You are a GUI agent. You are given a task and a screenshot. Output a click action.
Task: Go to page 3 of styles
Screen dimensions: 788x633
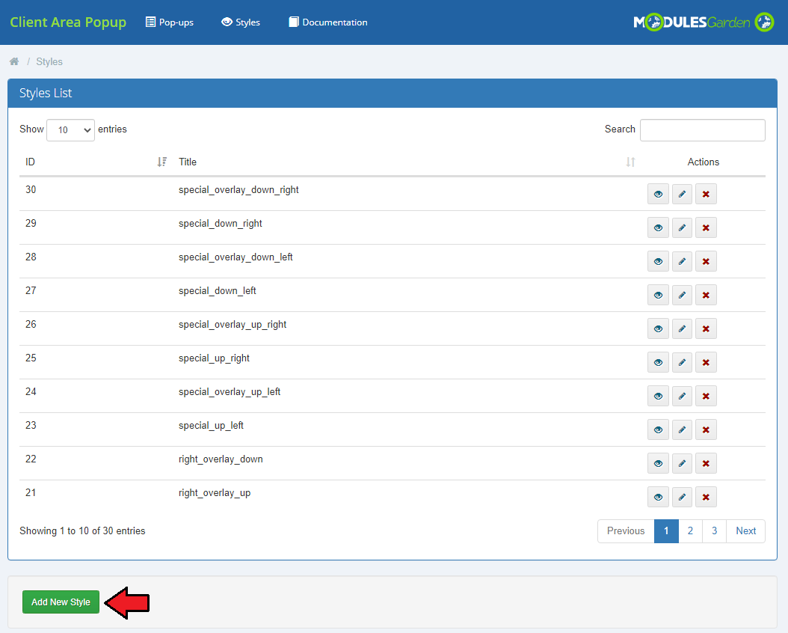[x=714, y=531]
